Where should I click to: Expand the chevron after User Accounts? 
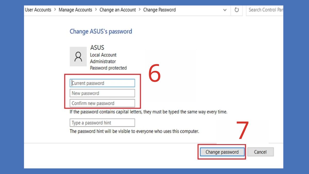[x=55, y=10]
